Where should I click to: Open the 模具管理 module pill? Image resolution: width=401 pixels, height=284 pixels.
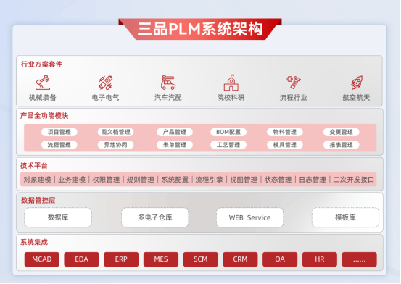click(285, 145)
